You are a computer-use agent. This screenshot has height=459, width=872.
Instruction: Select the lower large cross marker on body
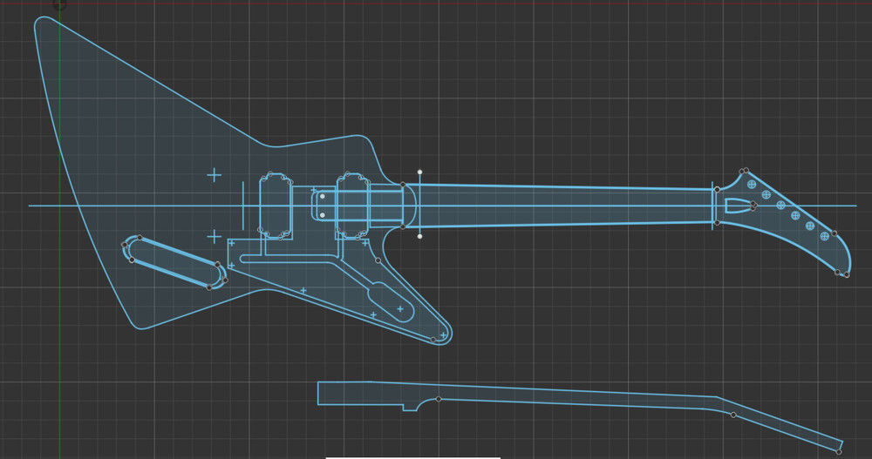214,236
